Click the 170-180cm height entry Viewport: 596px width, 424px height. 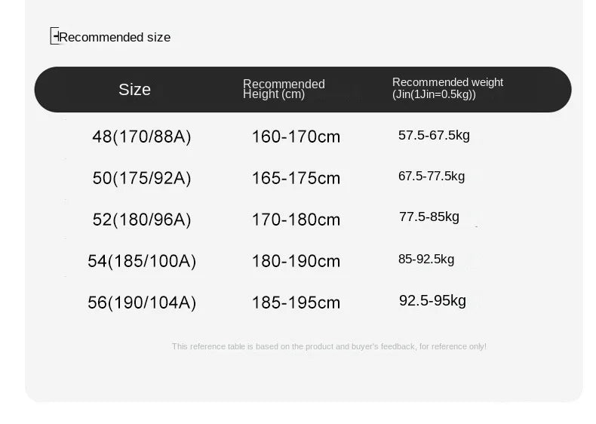pyautogui.click(x=296, y=220)
